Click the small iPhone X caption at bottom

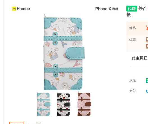pyautogui.click(x=38, y=123)
